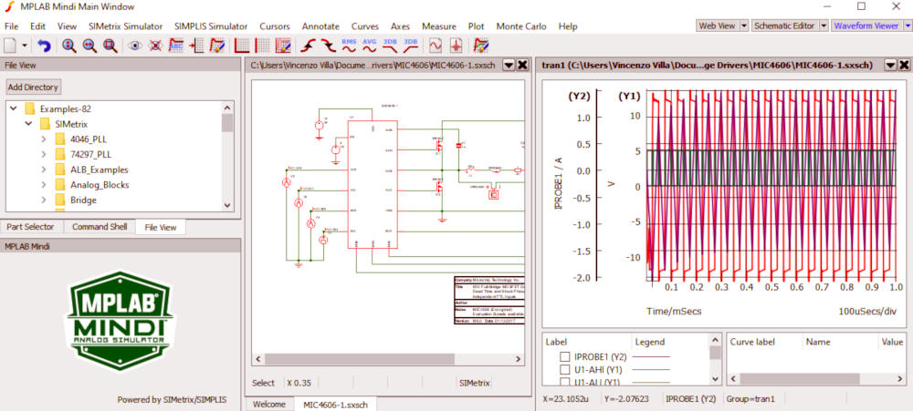The image size is (913, 411).
Task: Click the zoom to fit width icon
Action: coord(89,45)
